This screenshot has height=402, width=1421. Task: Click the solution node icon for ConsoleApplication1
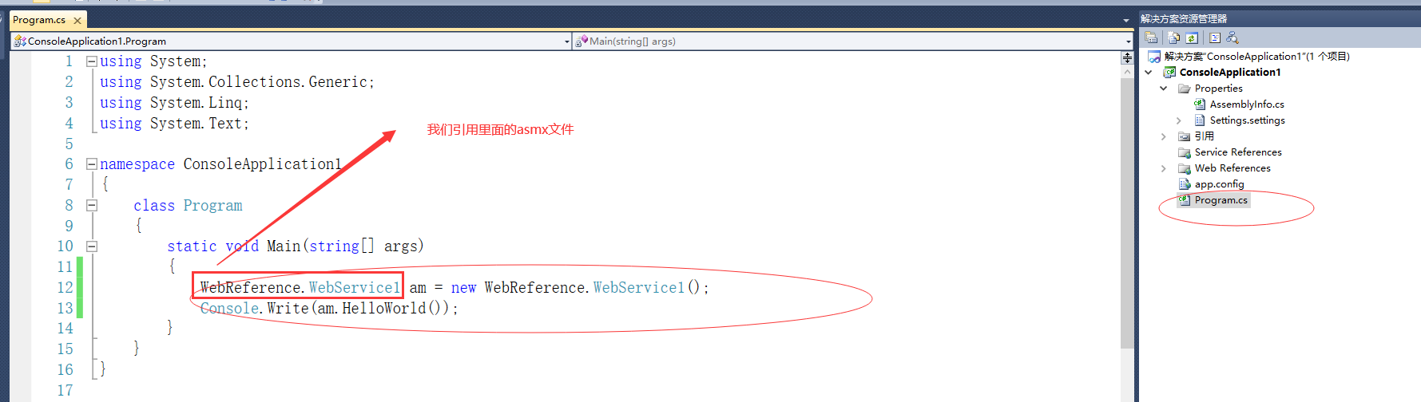point(1154,57)
